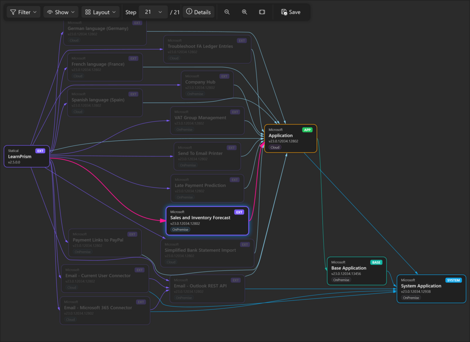Select the Spanish language (Spain) node
The image size is (470, 342).
[x=105, y=103]
